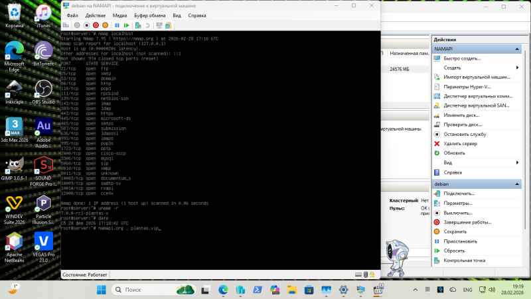This screenshot has height=299, width=531.
Task: Click the Ctrl+Alt+Del toolbar icon
Action: coord(66,25)
